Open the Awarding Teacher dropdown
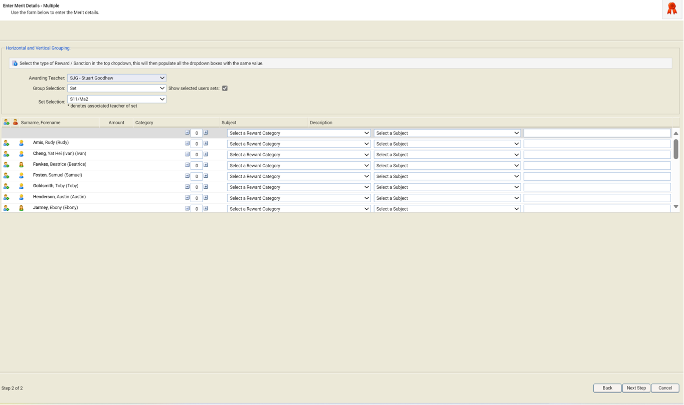Viewport: 684px width, 405px height. point(116,78)
